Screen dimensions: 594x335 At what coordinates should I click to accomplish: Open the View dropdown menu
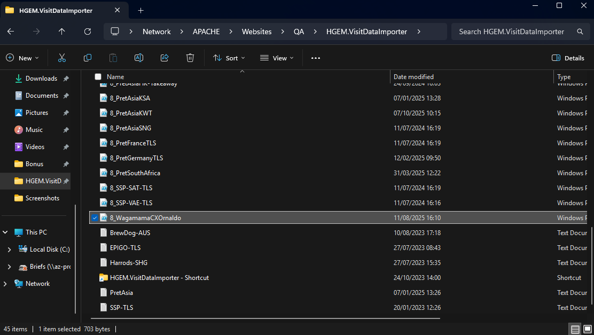[276, 58]
